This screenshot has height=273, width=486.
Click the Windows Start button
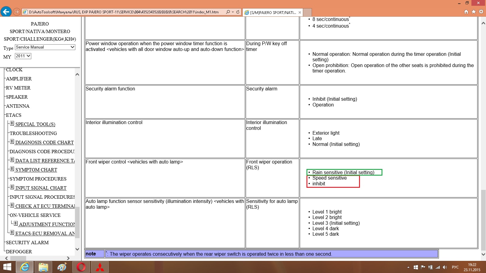click(x=7, y=267)
